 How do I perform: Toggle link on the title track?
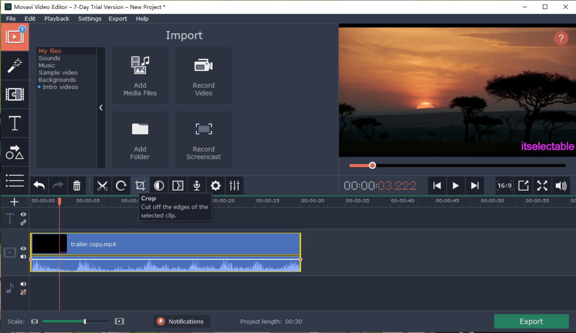click(23, 223)
